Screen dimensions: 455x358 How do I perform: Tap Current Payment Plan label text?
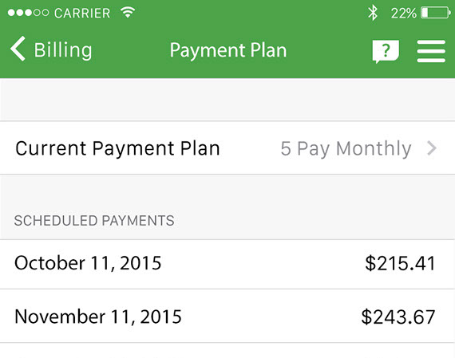117,149
